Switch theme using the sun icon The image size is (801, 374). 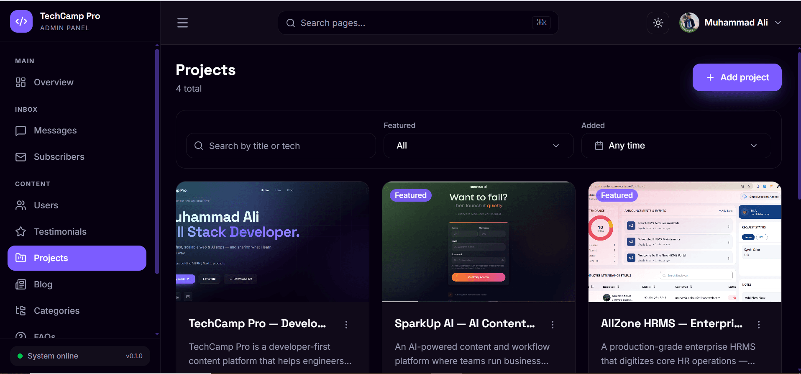pos(658,23)
